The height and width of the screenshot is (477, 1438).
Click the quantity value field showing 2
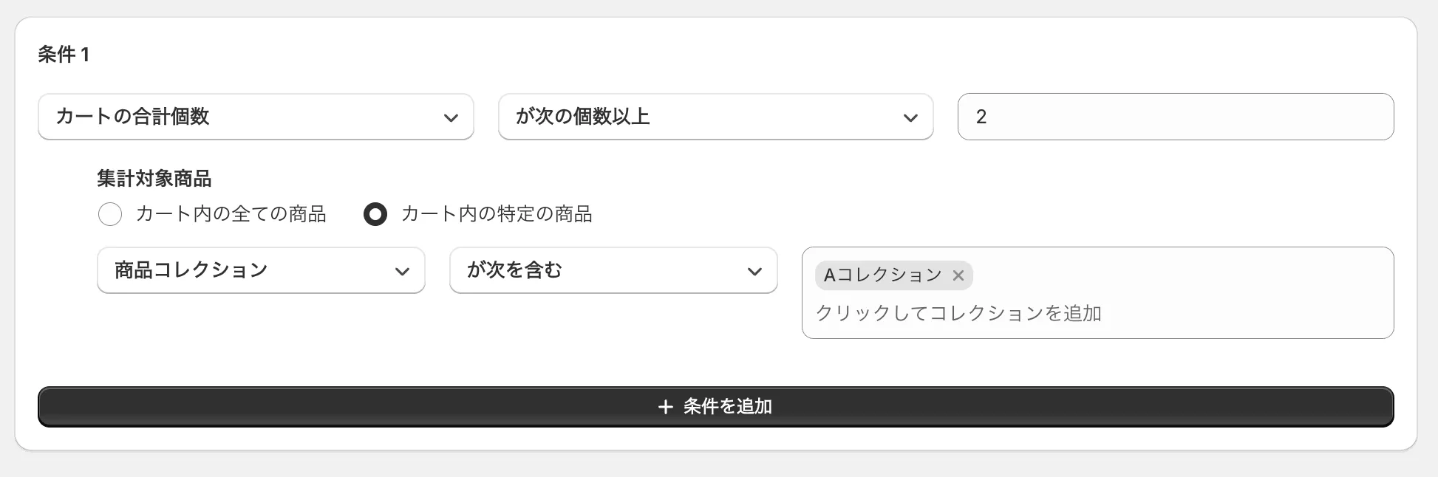pos(1175,117)
